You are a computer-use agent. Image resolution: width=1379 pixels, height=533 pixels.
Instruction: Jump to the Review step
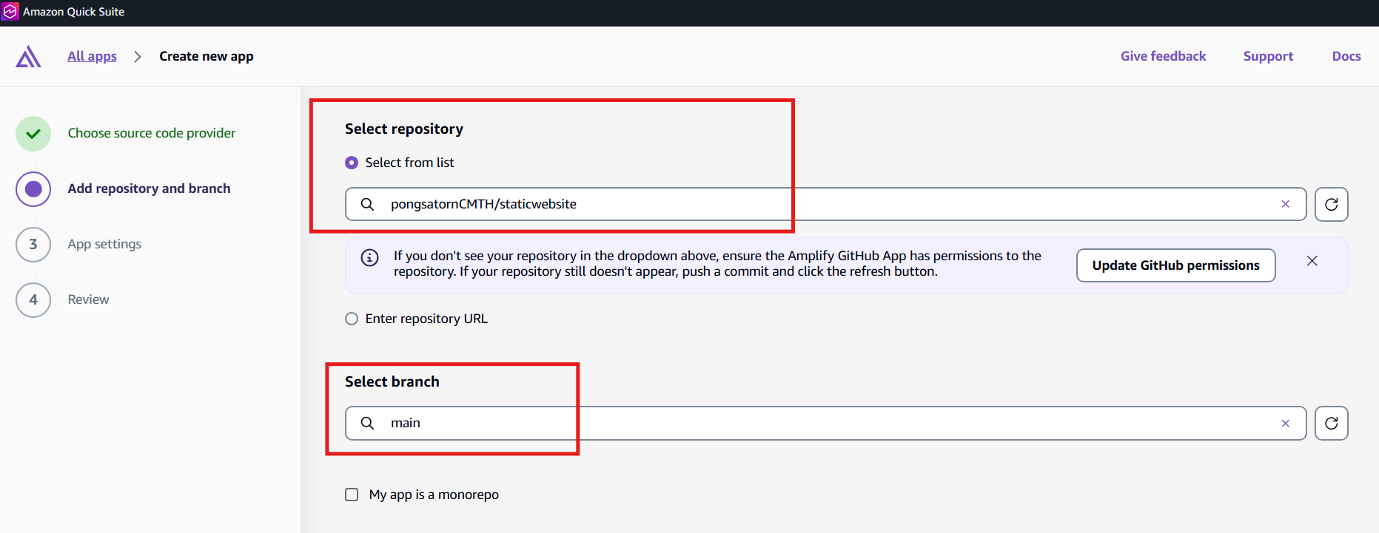tap(88, 299)
